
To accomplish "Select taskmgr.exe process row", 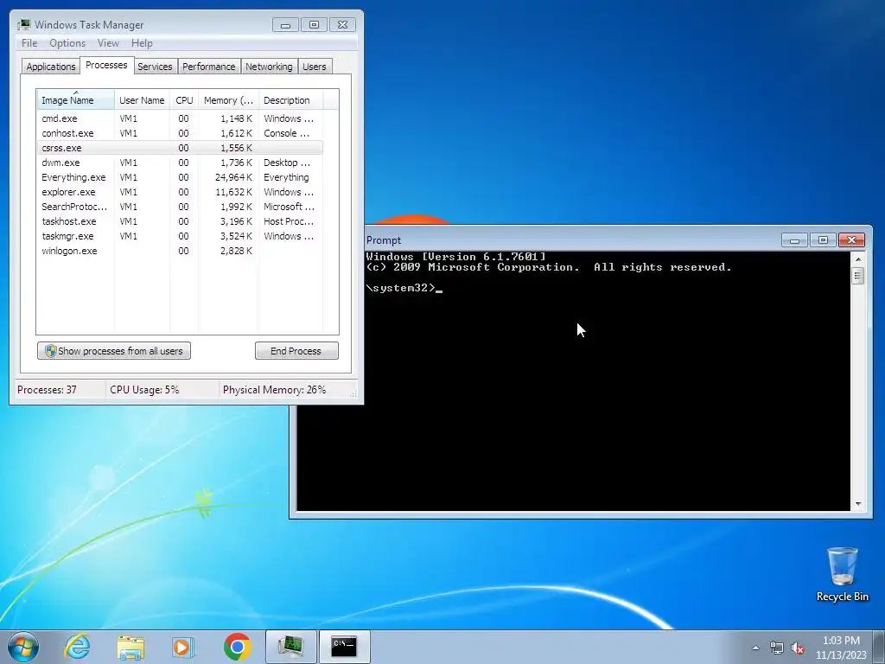I will 180,236.
